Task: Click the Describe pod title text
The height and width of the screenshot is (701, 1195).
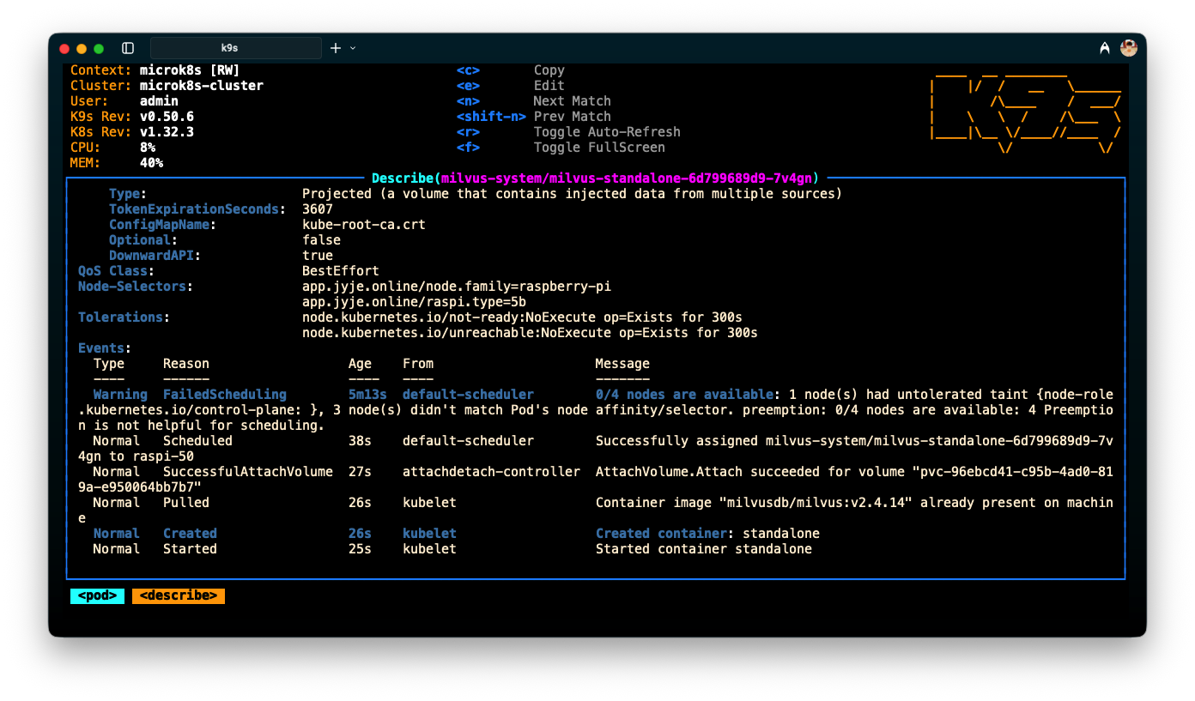Action: coord(595,178)
